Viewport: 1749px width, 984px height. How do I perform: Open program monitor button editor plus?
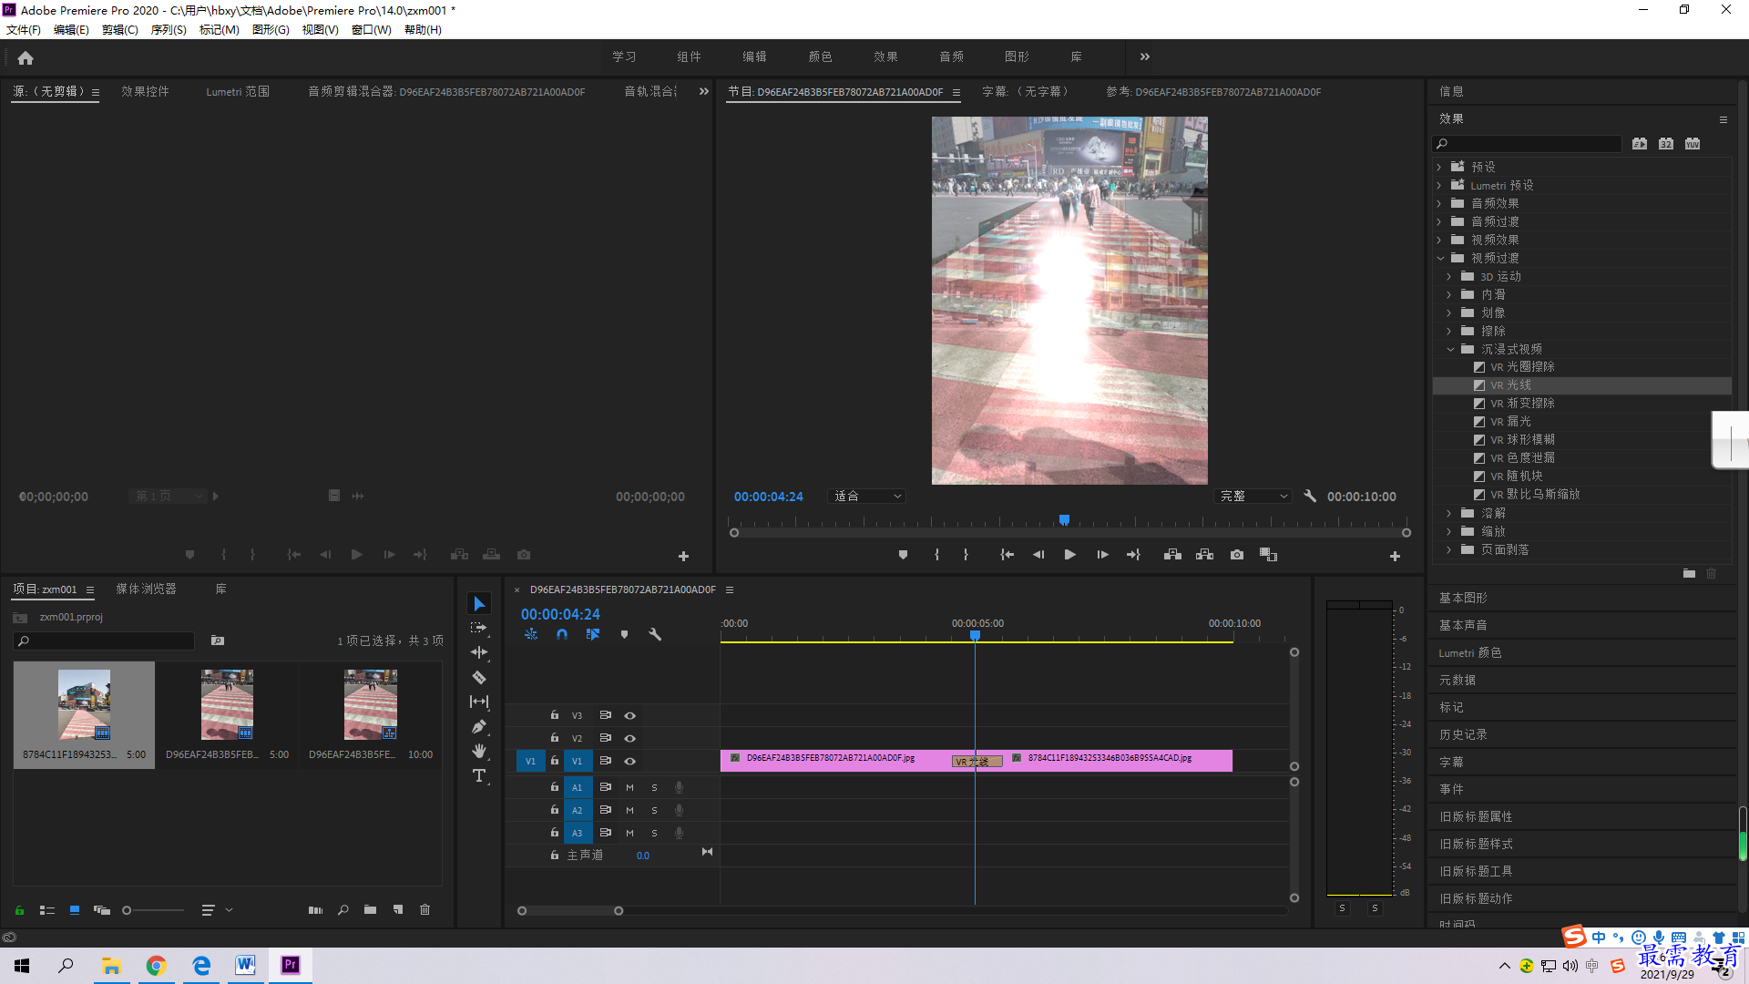pos(1395,556)
